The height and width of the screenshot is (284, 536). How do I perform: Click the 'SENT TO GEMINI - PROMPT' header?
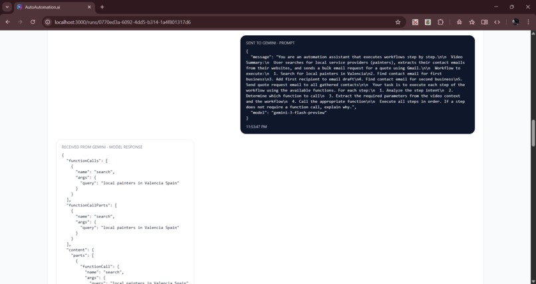[x=270, y=43]
